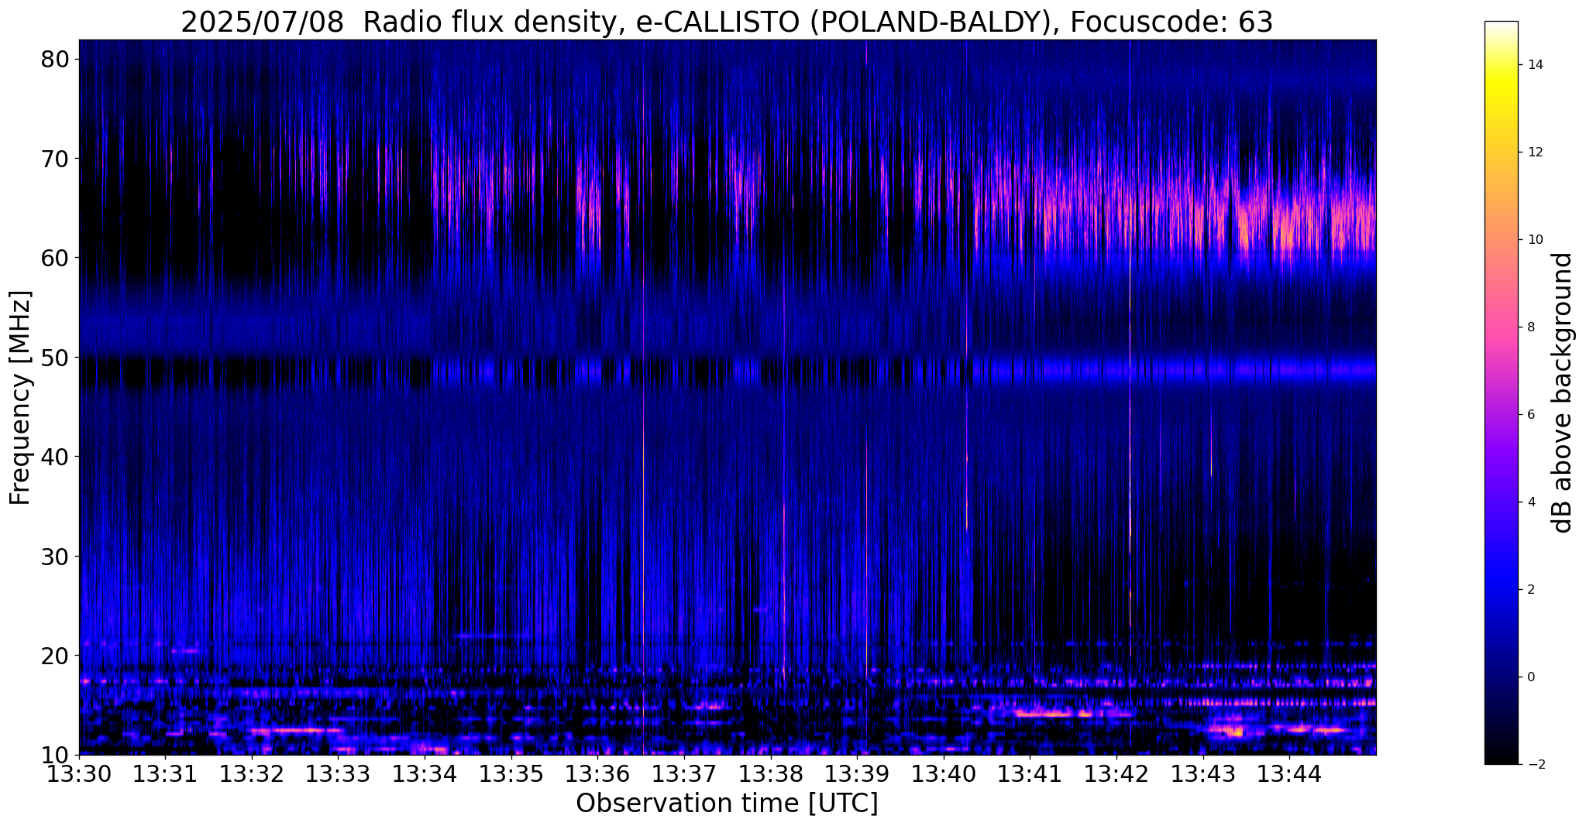This screenshot has height=826, width=1586.
Task: Click the 13:38 time tick label
Action: (770, 774)
